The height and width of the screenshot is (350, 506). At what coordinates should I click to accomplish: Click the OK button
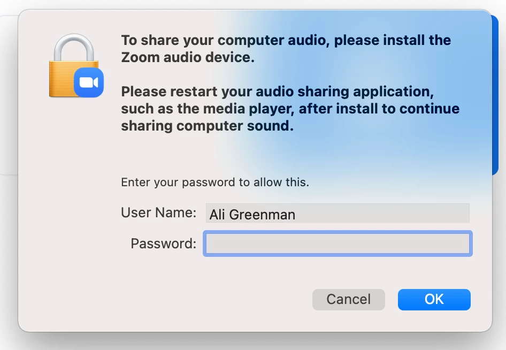point(434,300)
